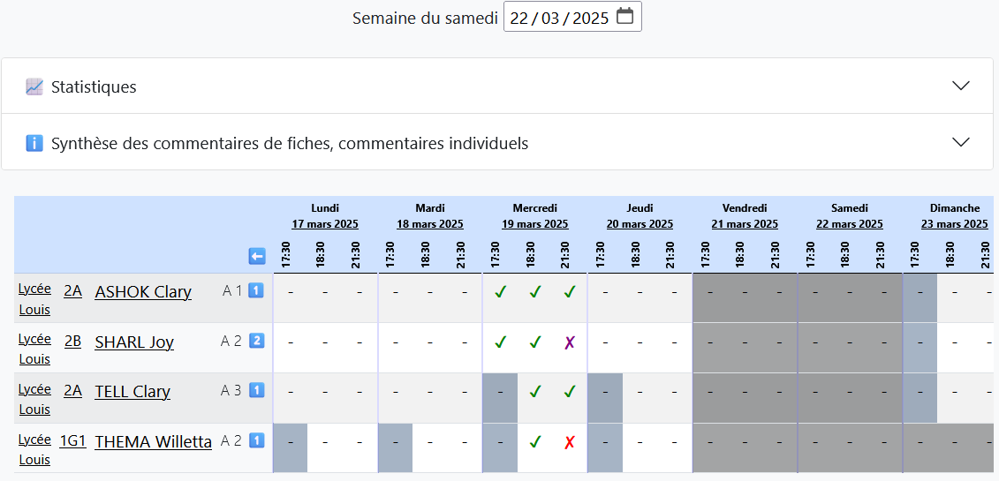Click the Statistiques chart icon

click(x=34, y=86)
